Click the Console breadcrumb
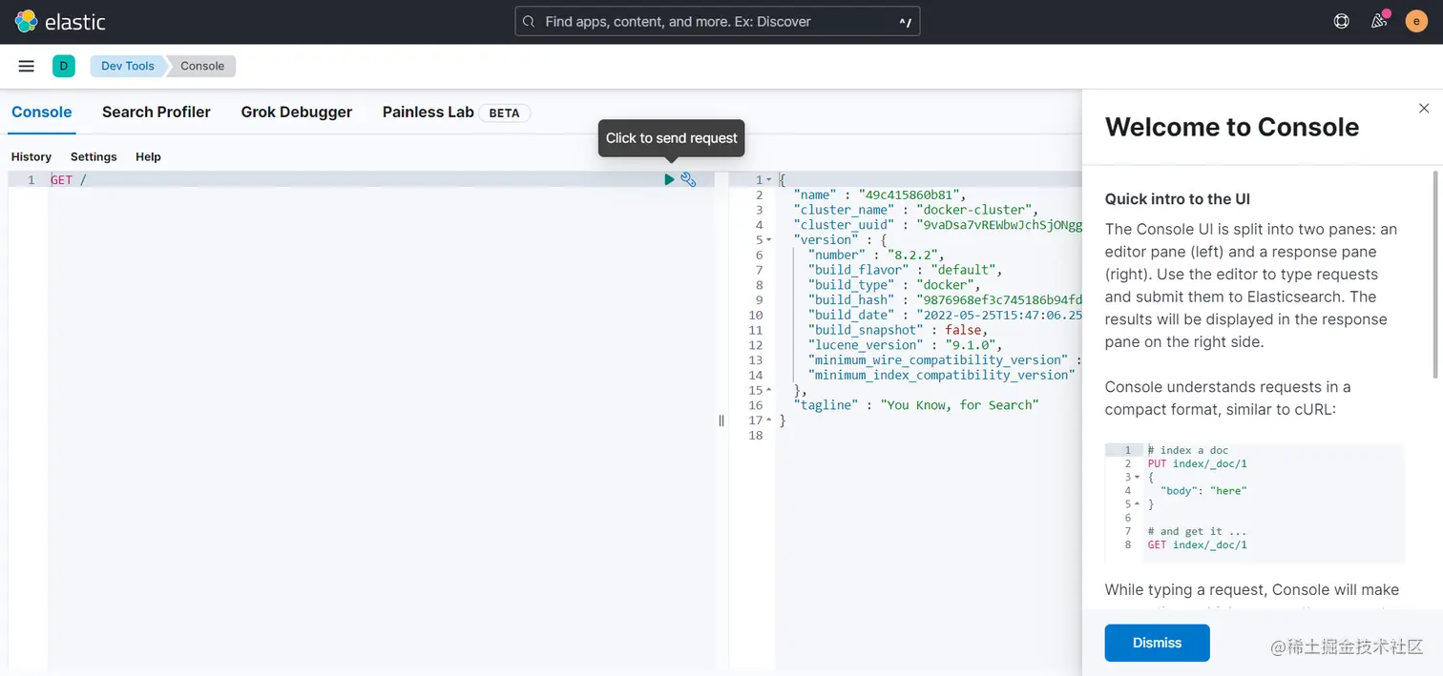The image size is (1443, 676). coord(202,66)
